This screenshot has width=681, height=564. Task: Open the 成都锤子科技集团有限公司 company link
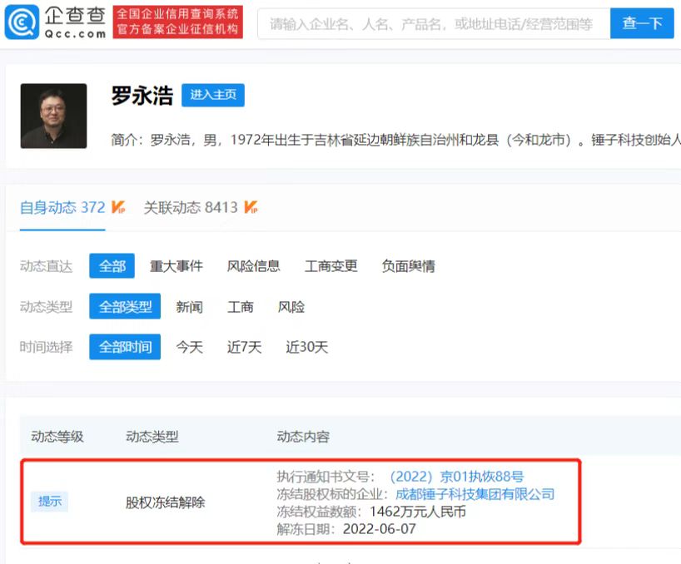tap(475, 494)
